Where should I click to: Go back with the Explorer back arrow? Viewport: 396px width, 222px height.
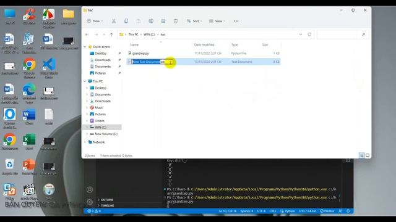tap(87, 35)
